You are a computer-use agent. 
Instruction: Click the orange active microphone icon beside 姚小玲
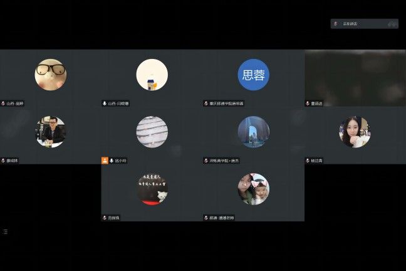(x=105, y=161)
